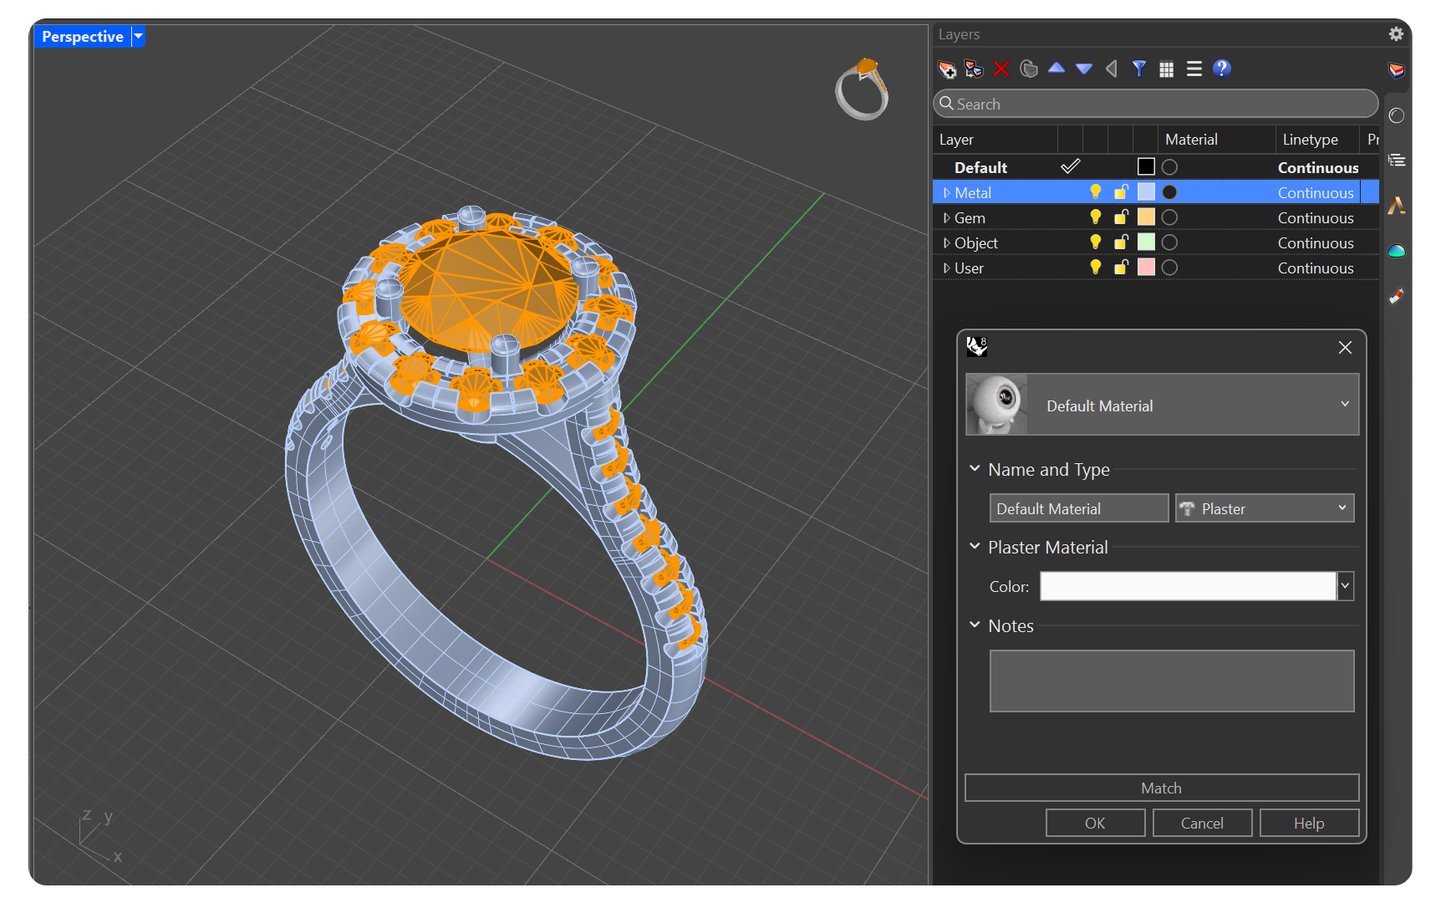The width and height of the screenshot is (1441, 903).
Task: Open the paintbrush panel icon in the side strip
Action: point(1397,296)
